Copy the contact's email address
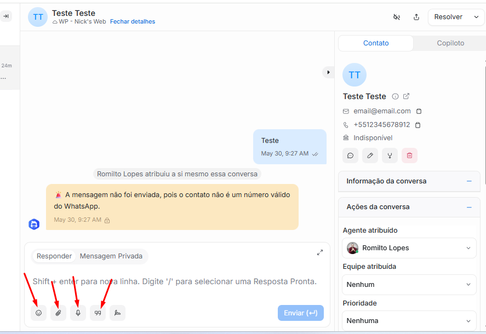486x334 pixels. coord(419,111)
